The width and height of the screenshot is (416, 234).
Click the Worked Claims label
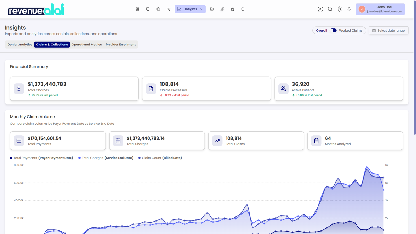point(351,30)
